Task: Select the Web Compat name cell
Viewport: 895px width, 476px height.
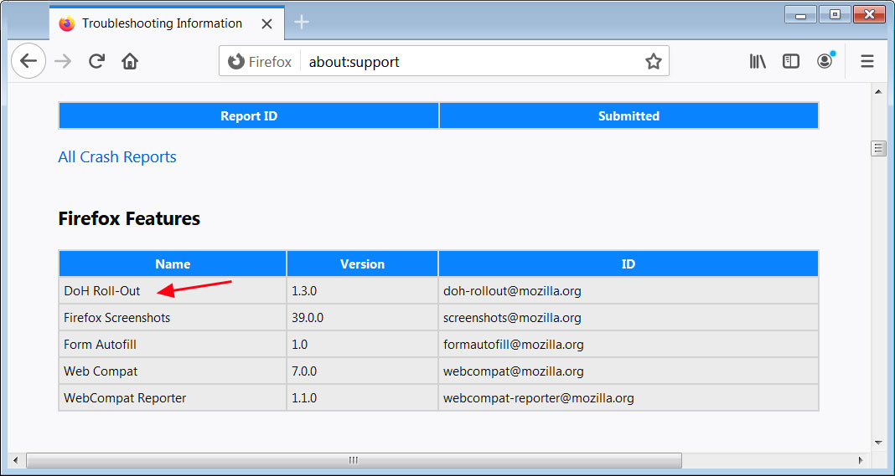Action: click(173, 371)
